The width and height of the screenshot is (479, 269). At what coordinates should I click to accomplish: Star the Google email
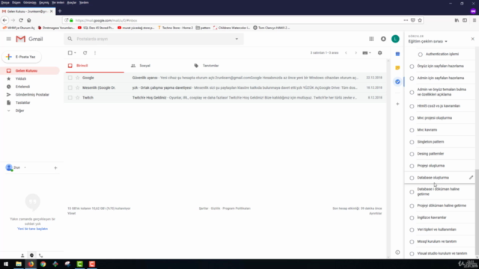[x=78, y=78]
